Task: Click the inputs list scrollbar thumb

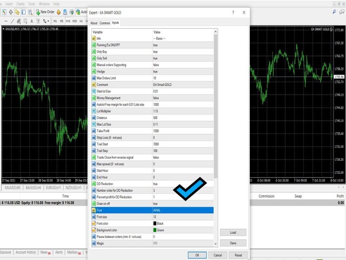Action: 216,106
